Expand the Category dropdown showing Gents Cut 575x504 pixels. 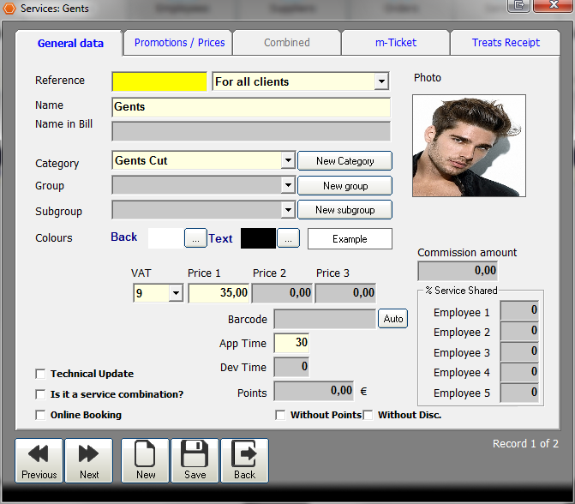288,161
